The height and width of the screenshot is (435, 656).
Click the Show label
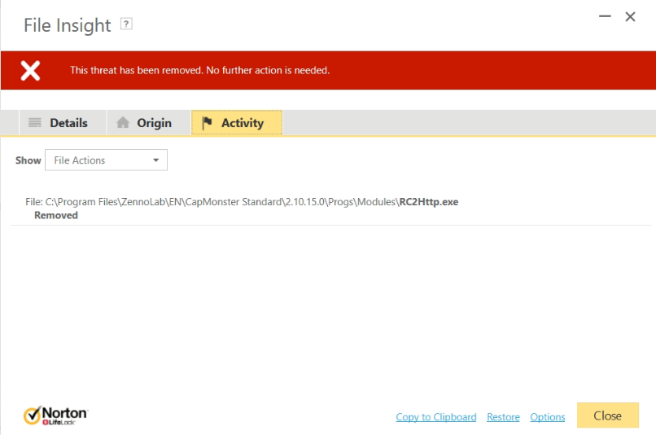click(28, 160)
